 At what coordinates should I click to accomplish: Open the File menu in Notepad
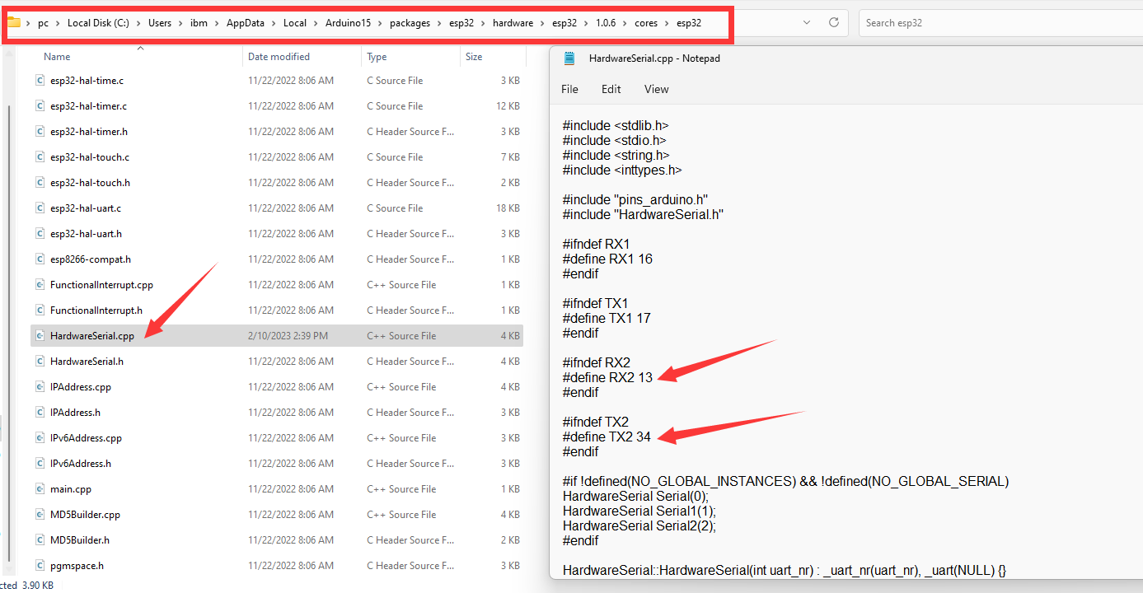pos(569,89)
